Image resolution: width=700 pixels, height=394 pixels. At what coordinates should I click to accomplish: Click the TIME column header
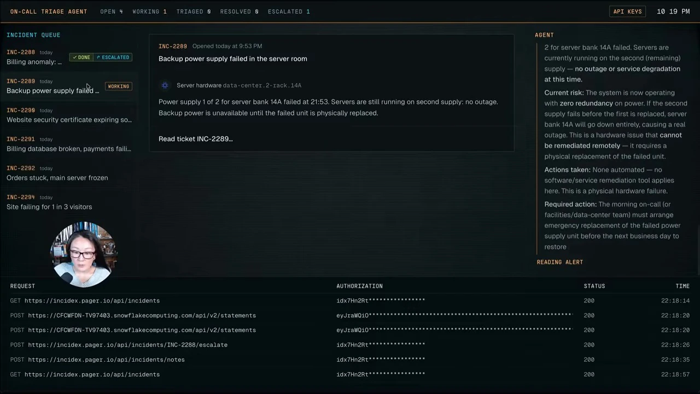tap(682, 286)
